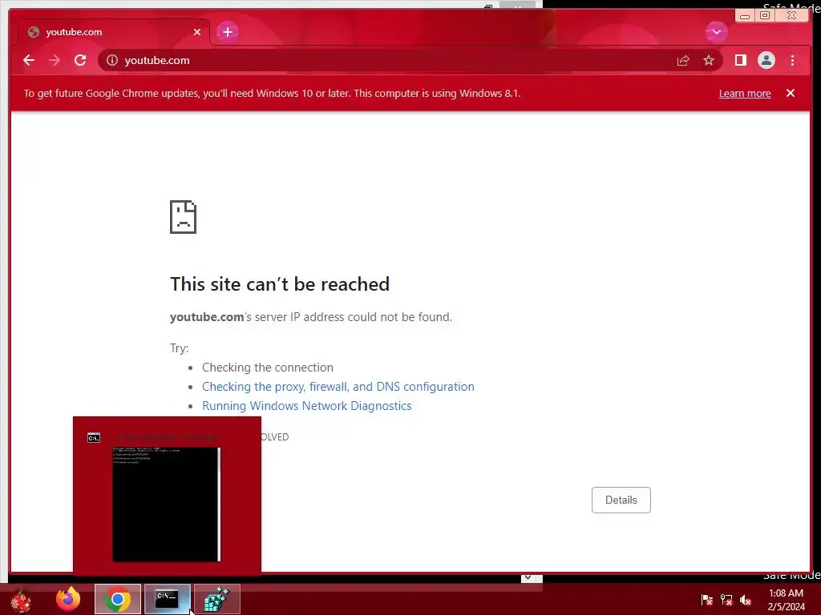
Task: Click Checking the proxy, firewall, and DNS configuration
Action: [338, 387]
